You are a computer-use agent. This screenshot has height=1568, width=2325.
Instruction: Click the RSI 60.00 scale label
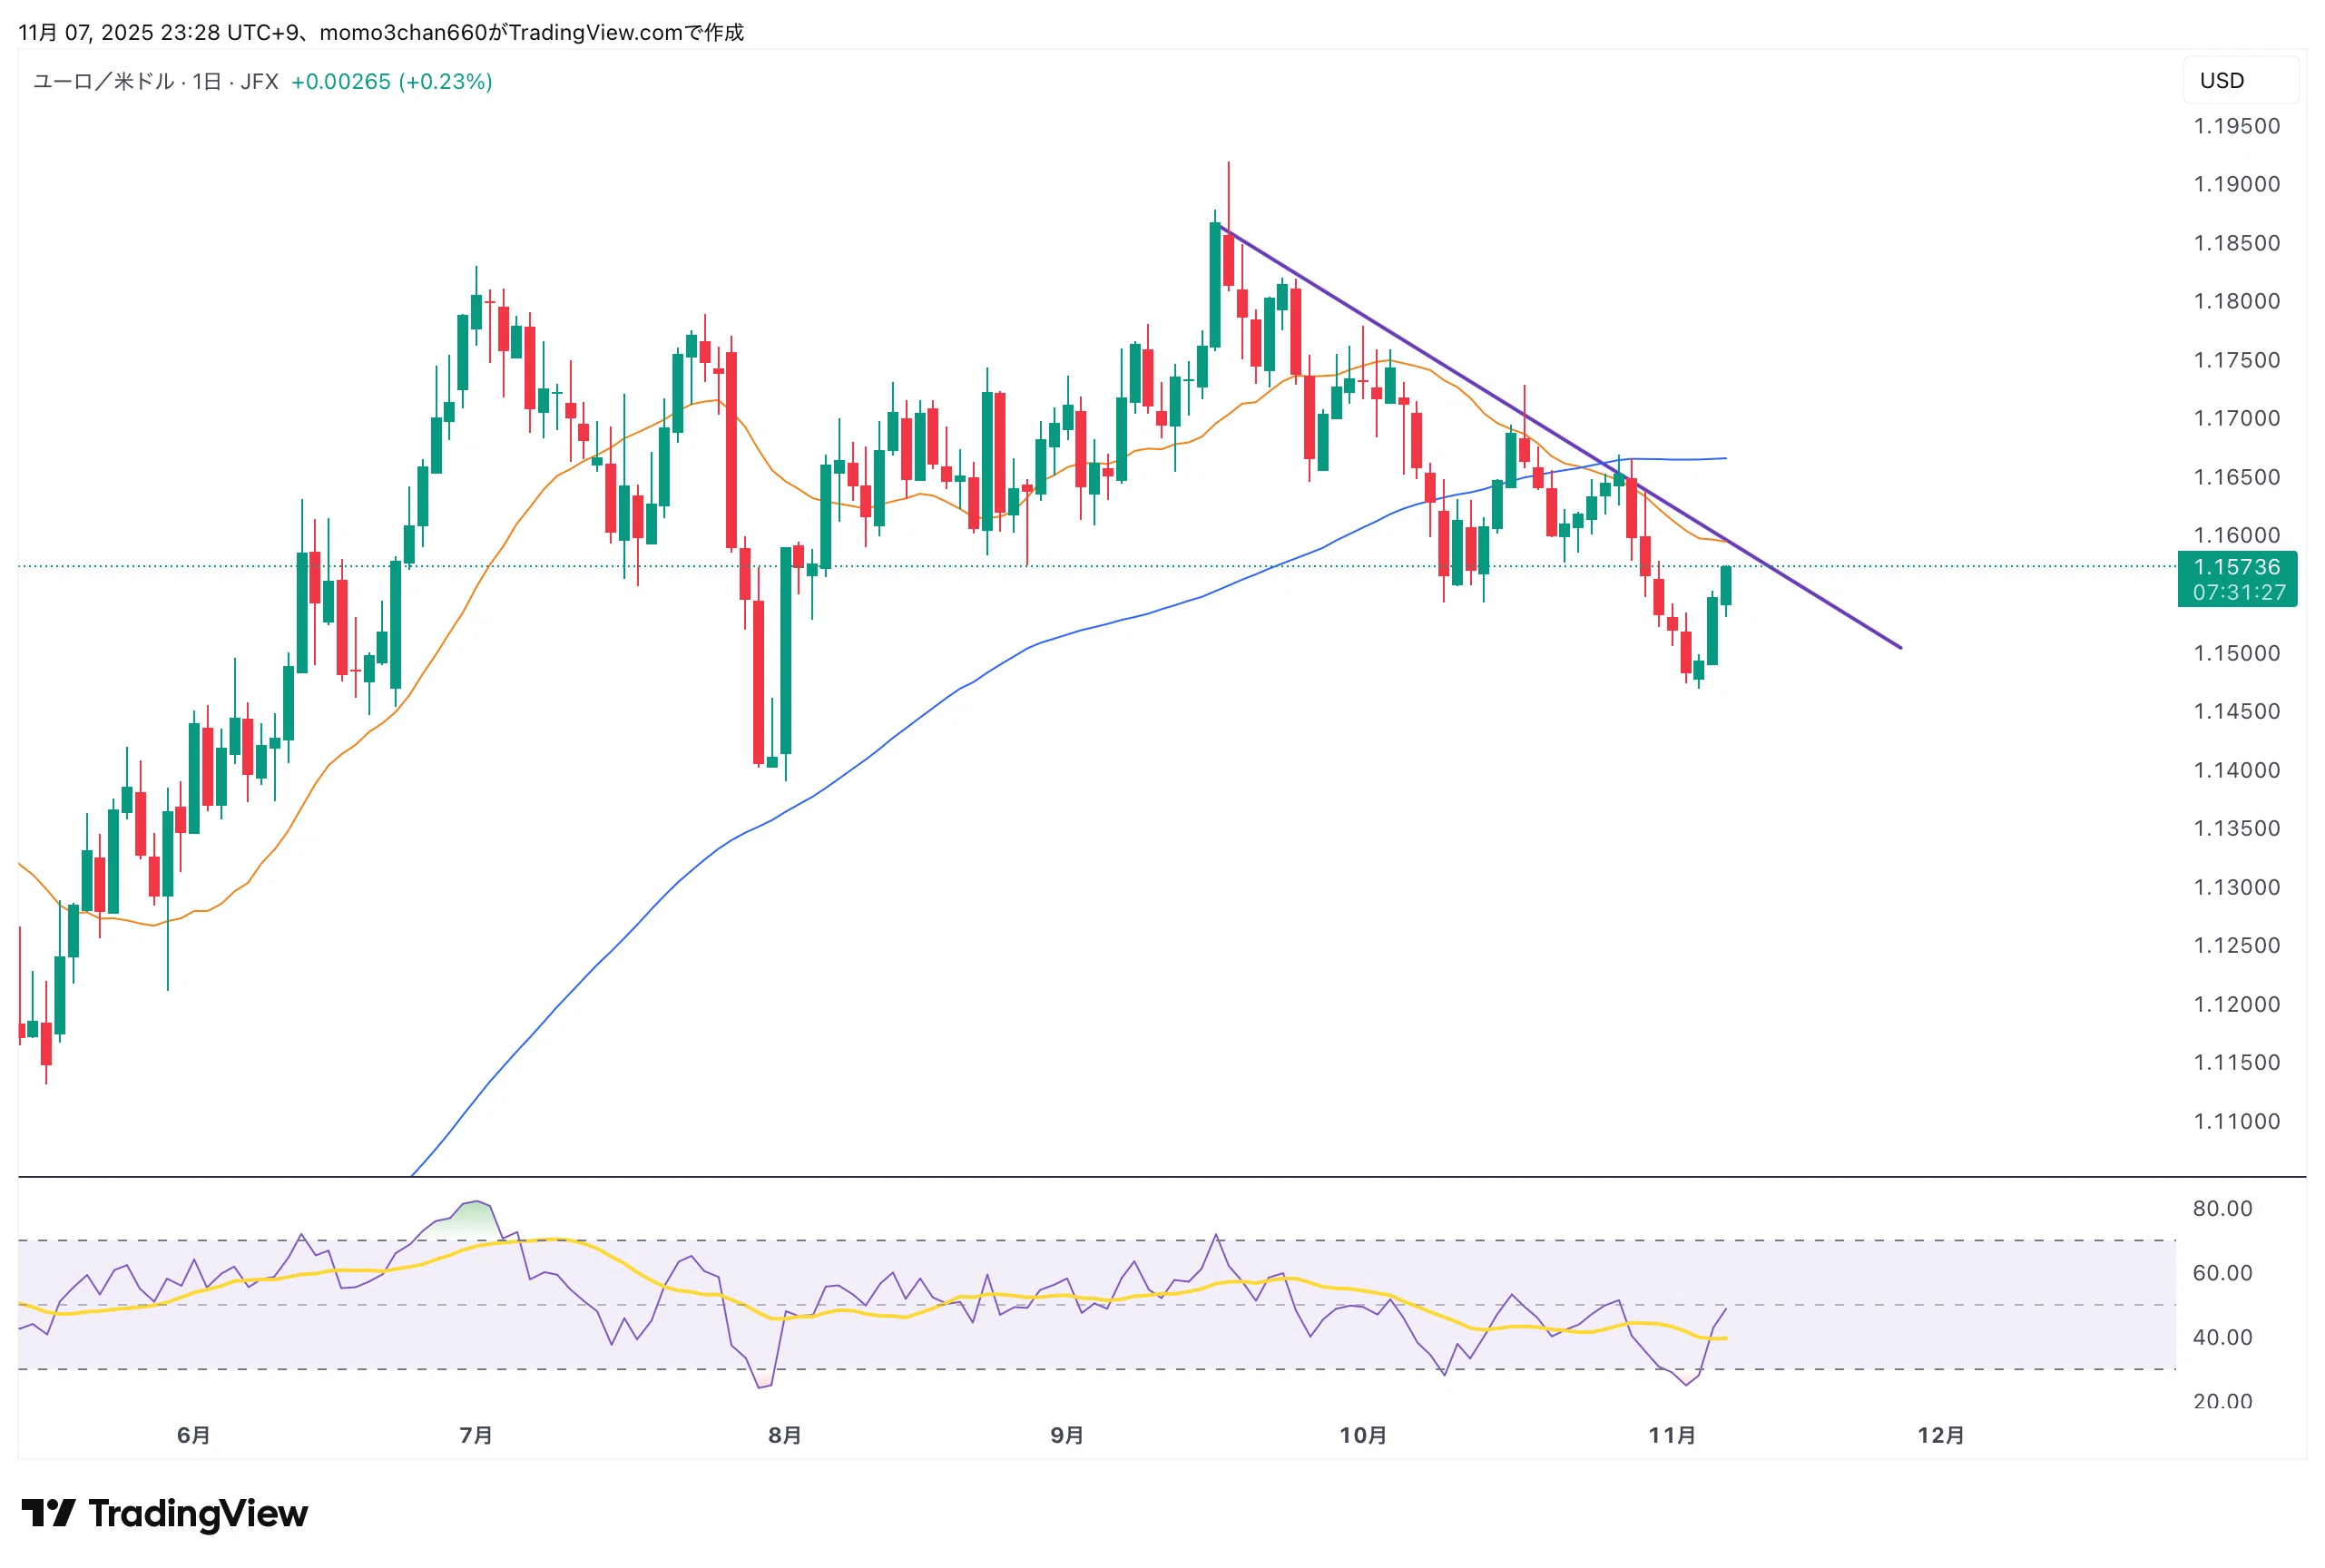(2222, 1273)
